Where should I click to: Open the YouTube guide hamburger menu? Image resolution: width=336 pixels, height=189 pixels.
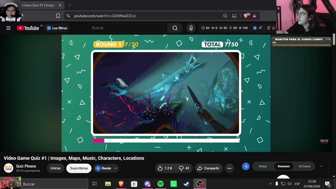coord(8,28)
